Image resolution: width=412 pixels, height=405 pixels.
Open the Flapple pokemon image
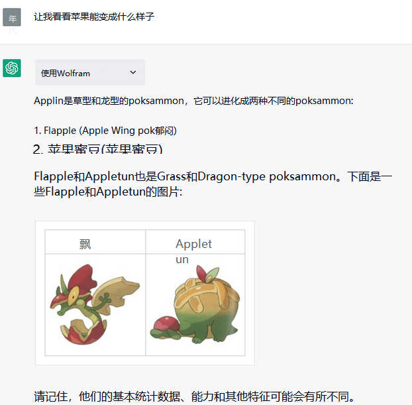coord(95,304)
